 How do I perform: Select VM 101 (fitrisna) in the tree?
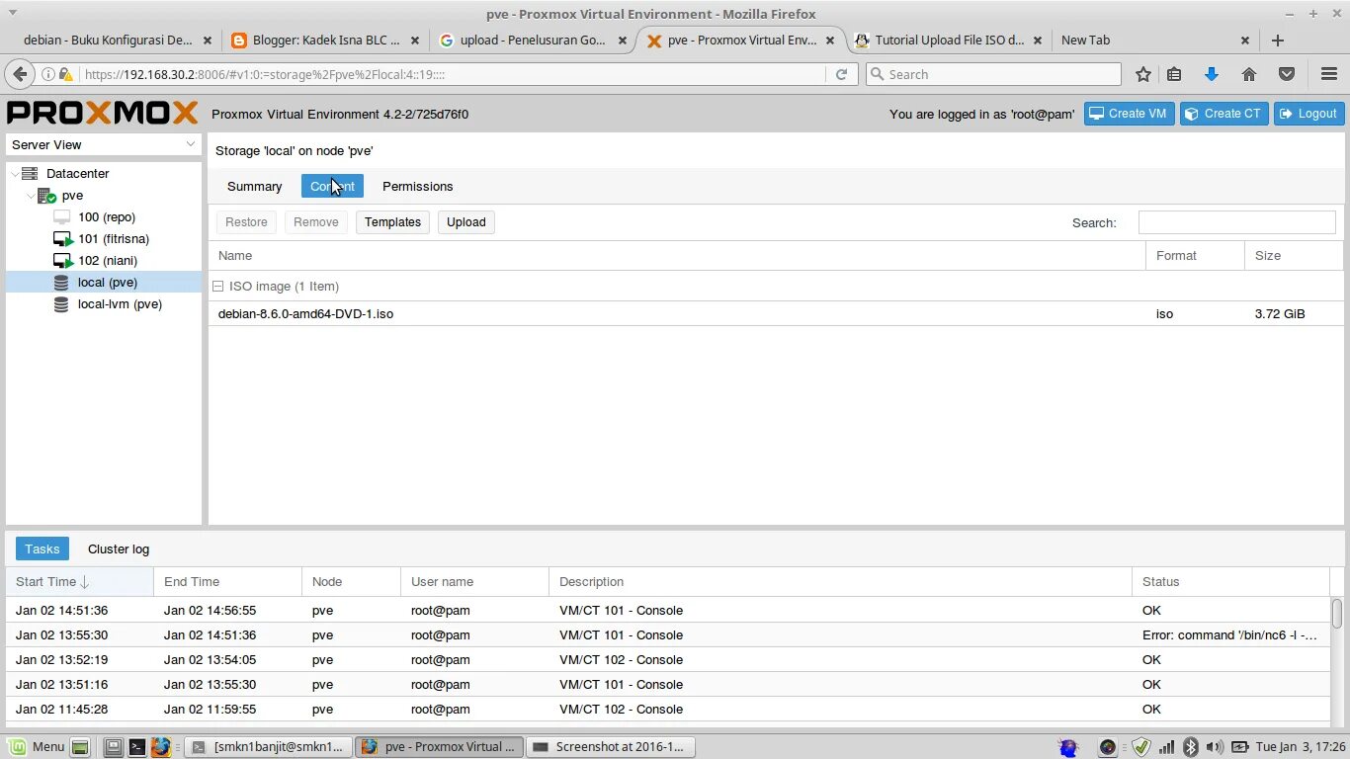click(x=114, y=239)
